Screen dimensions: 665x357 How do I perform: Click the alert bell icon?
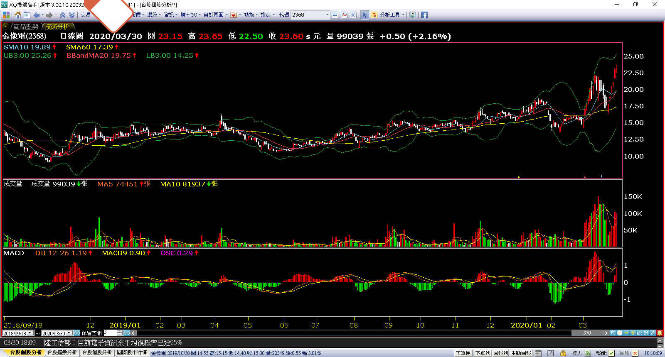660,333
